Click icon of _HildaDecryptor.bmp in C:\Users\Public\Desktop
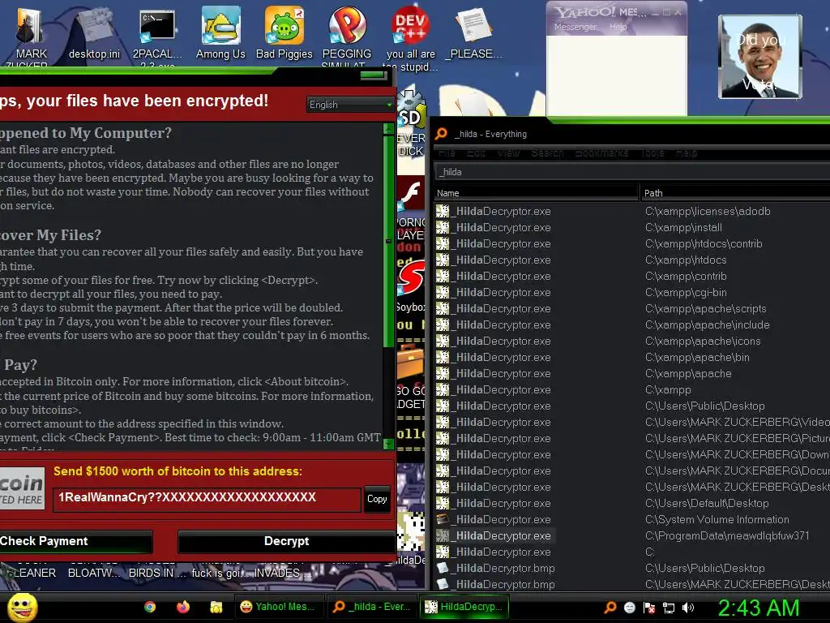This screenshot has width=830, height=623. (442, 568)
